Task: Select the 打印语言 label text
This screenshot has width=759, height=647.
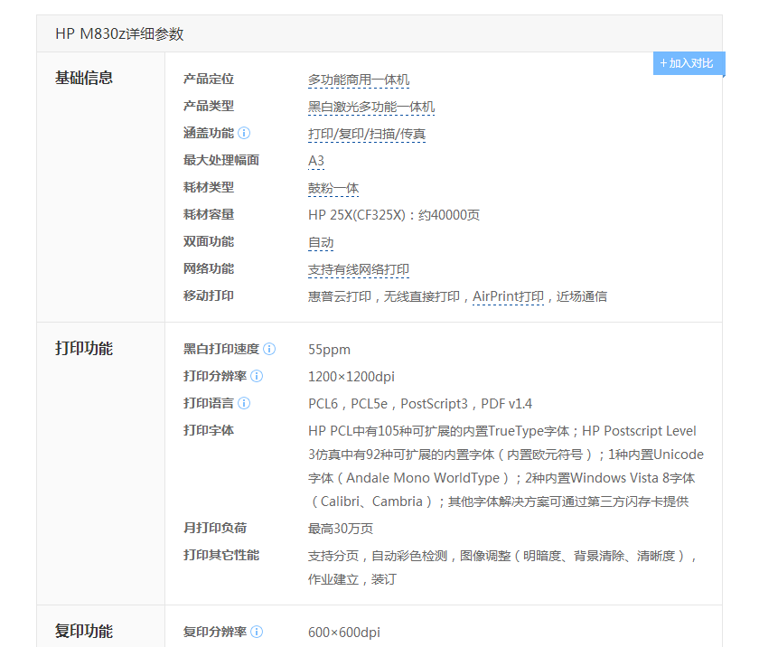Action: pyautogui.click(x=209, y=403)
